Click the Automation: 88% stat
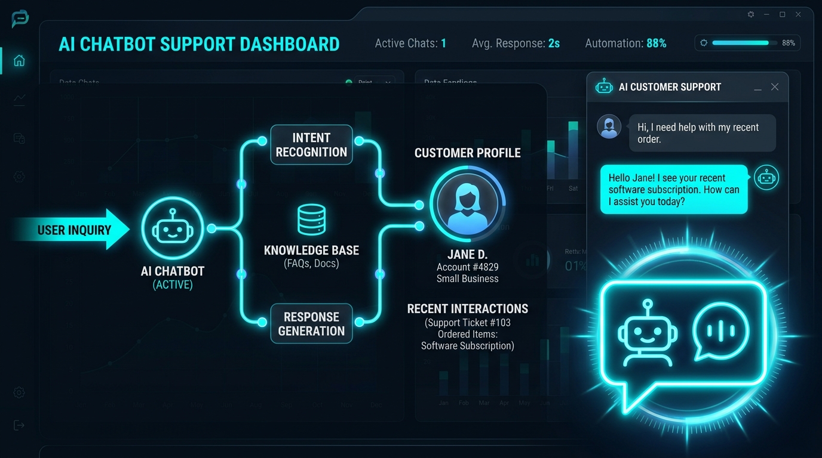This screenshot has width=822, height=458. [x=625, y=44]
